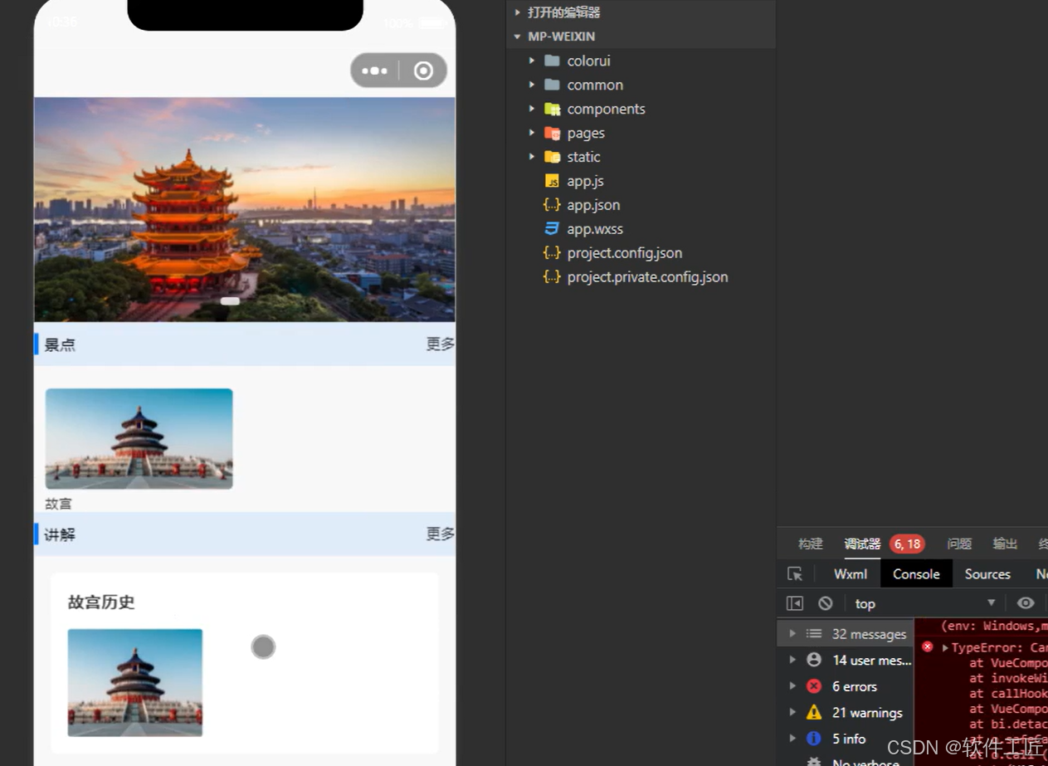The width and height of the screenshot is (1048, 766).
Task: Click the common folder icon
Action: (552, 85)
